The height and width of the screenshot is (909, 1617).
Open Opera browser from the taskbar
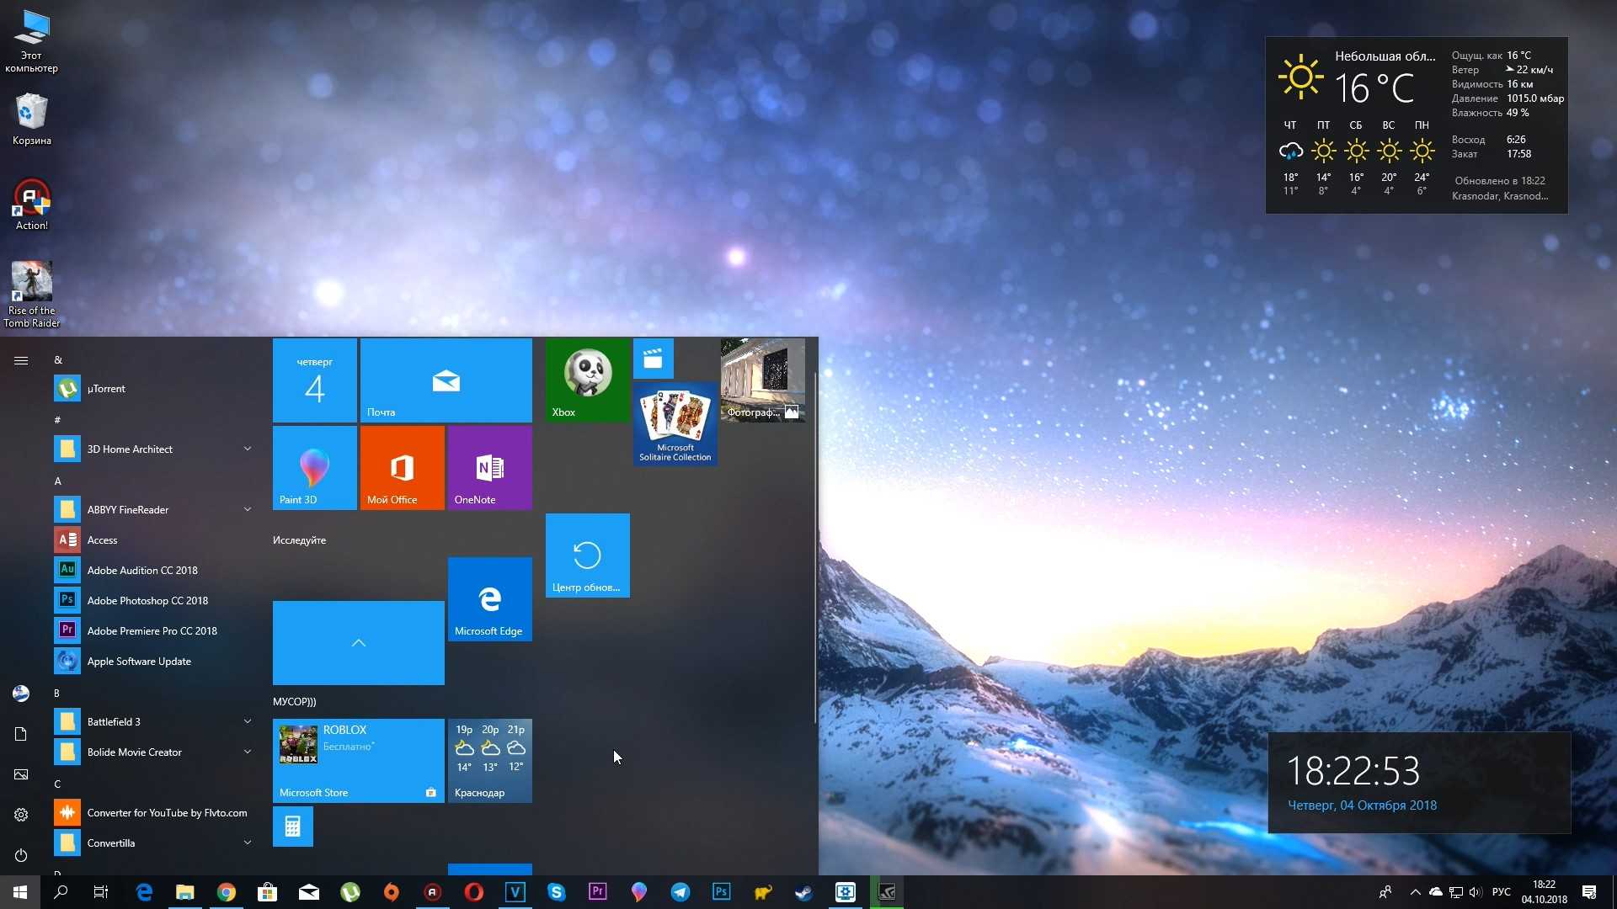tap(473, 892)
